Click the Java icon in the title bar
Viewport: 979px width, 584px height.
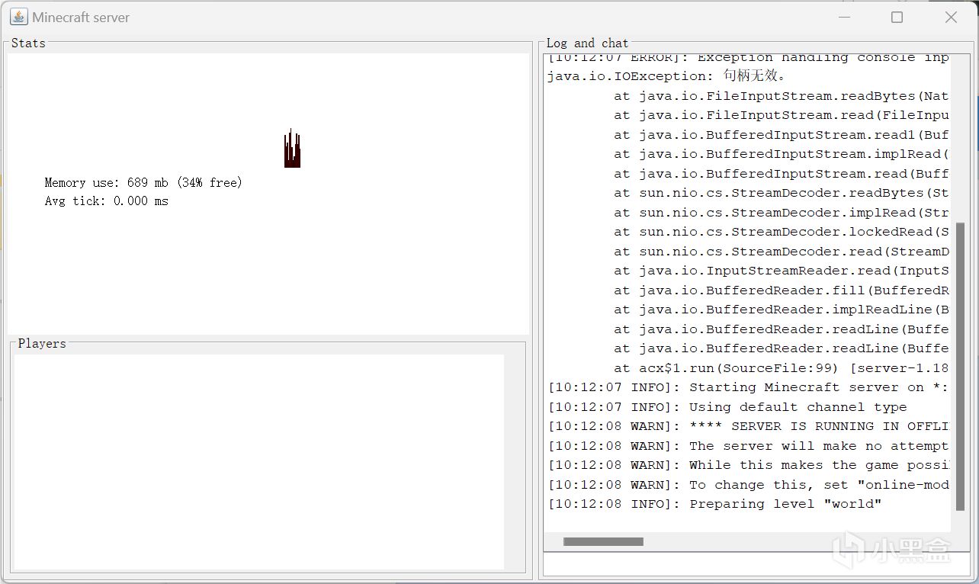[x=19, y=17]
